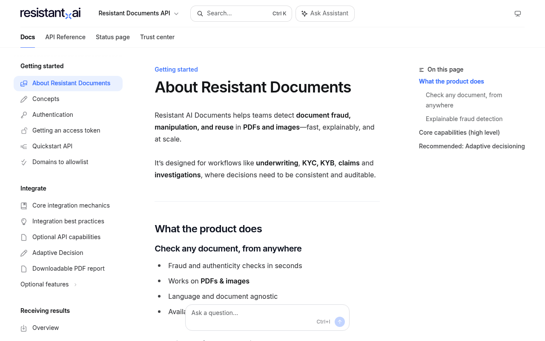The height and width of the screenshot is (341, 545).
Task: Click "Language and document agnostic" bullet
Action: (223, 297)
